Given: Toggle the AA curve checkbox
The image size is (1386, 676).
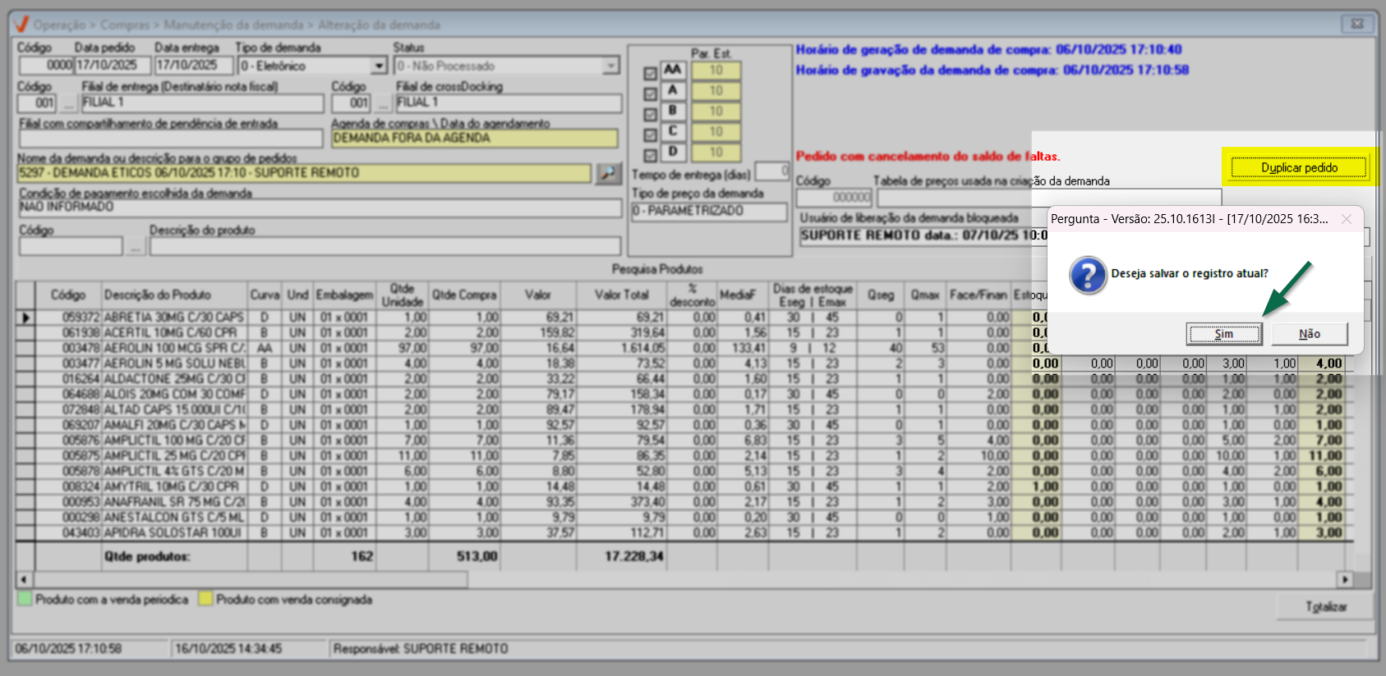Looking at the screenshot, I should click(x=650, y=74).
